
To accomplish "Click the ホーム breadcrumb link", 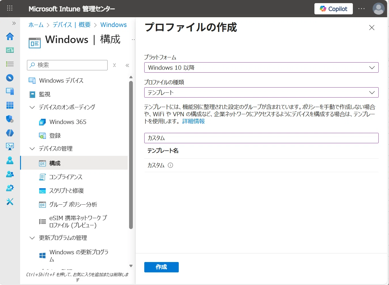I will click(36, 25).
